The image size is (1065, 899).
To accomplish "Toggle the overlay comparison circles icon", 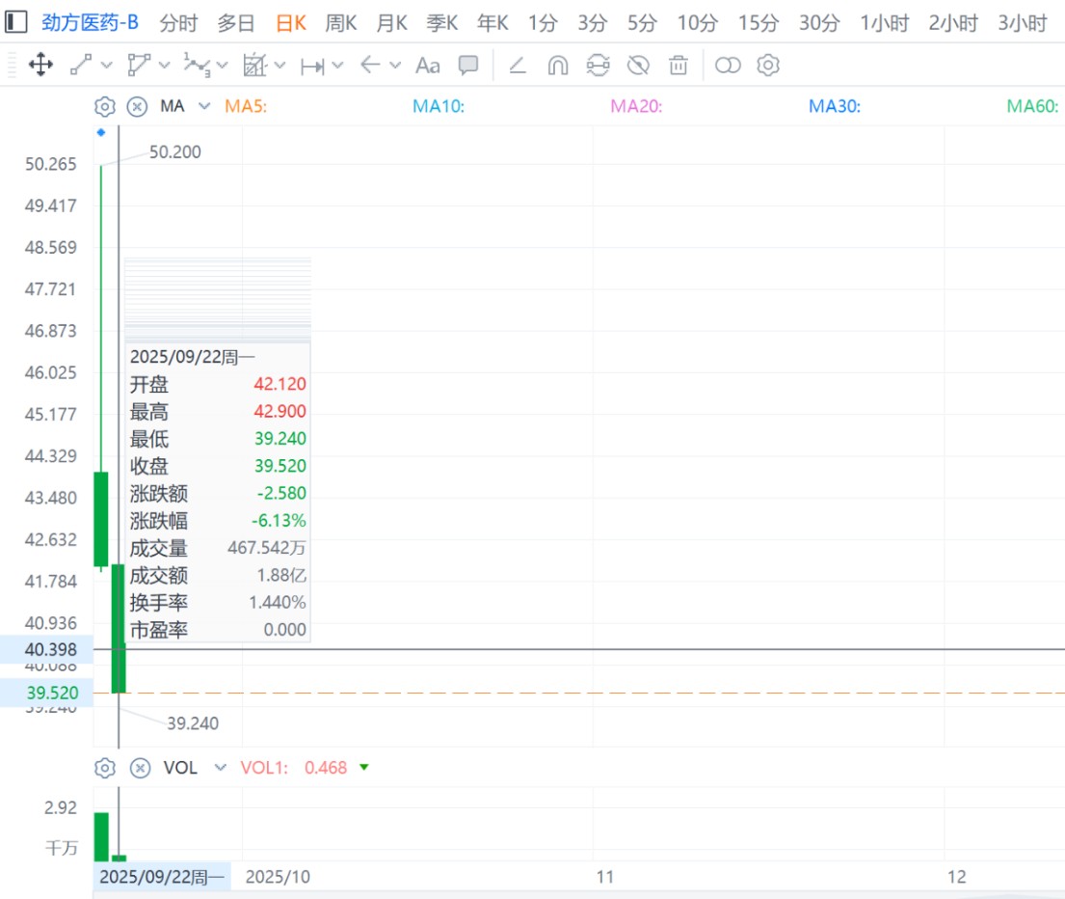I will (728, 66).
